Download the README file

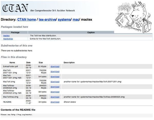(x=55, y=102)
